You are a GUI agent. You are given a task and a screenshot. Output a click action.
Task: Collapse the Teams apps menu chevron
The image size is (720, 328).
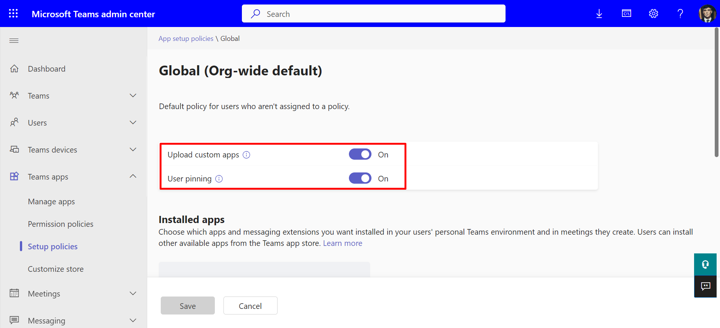pyautogui.click(x=133, y=176)
